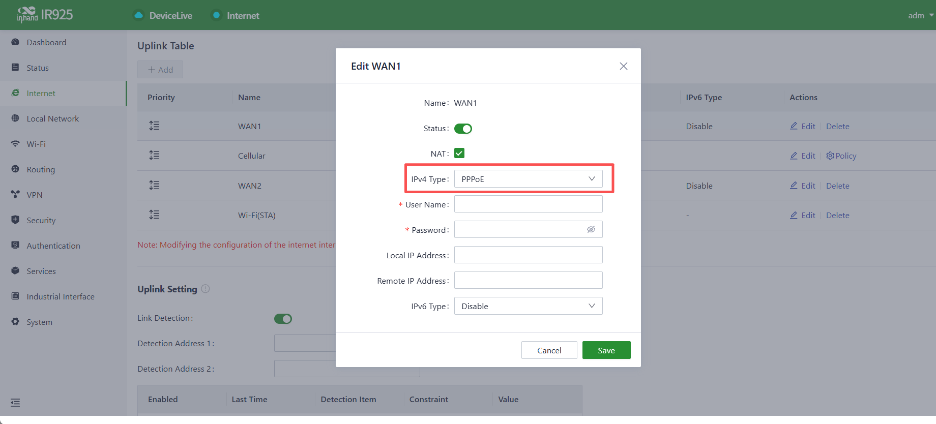Open the IPv6 Type dropdown
Screen dimensions: 936x424
coord(528,306)
